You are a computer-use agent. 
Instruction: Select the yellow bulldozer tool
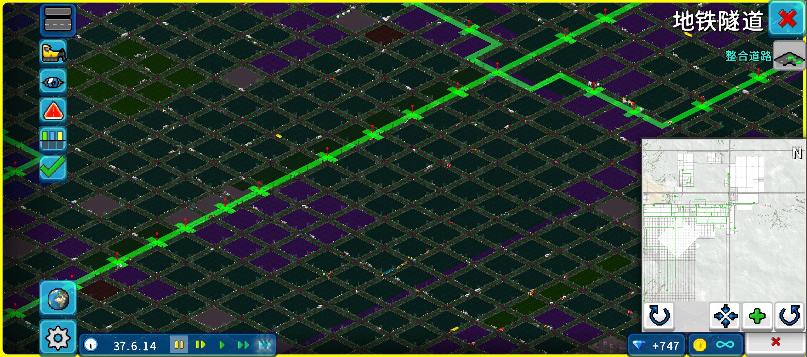tap(53, 52)
